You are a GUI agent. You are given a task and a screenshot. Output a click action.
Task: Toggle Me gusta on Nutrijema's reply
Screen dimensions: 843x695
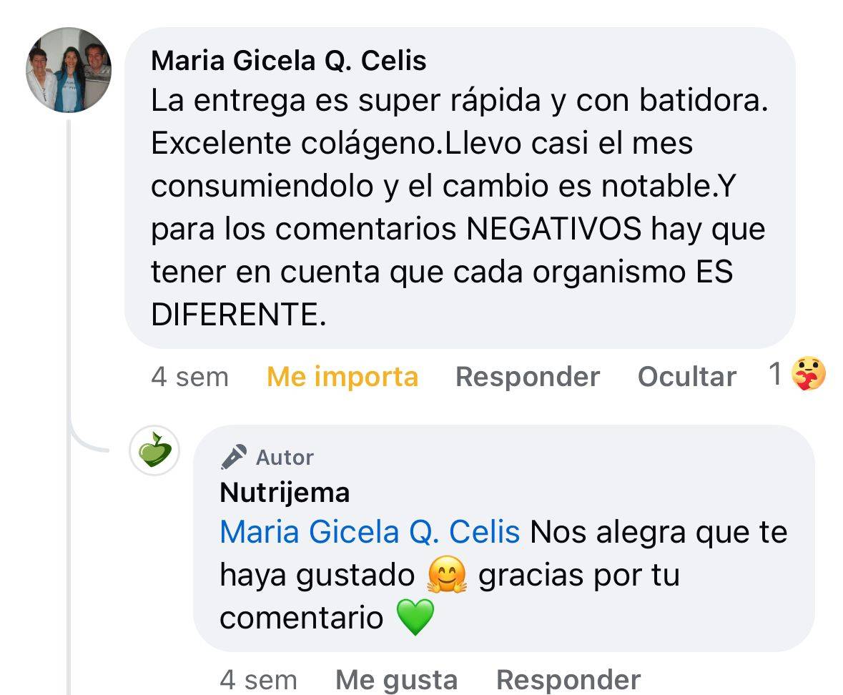point(396,680)
